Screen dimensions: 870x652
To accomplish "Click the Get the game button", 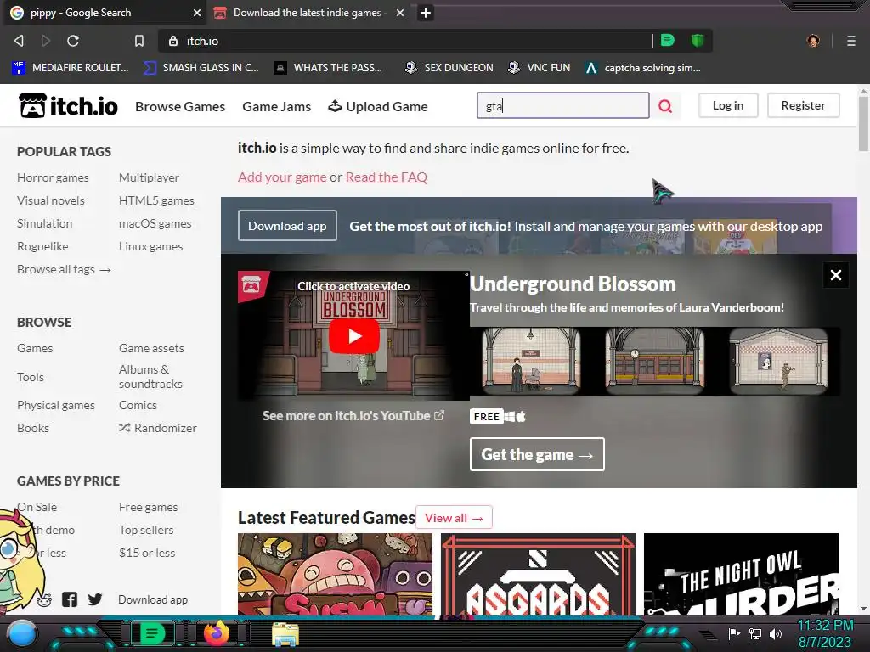I will [537, 455].
